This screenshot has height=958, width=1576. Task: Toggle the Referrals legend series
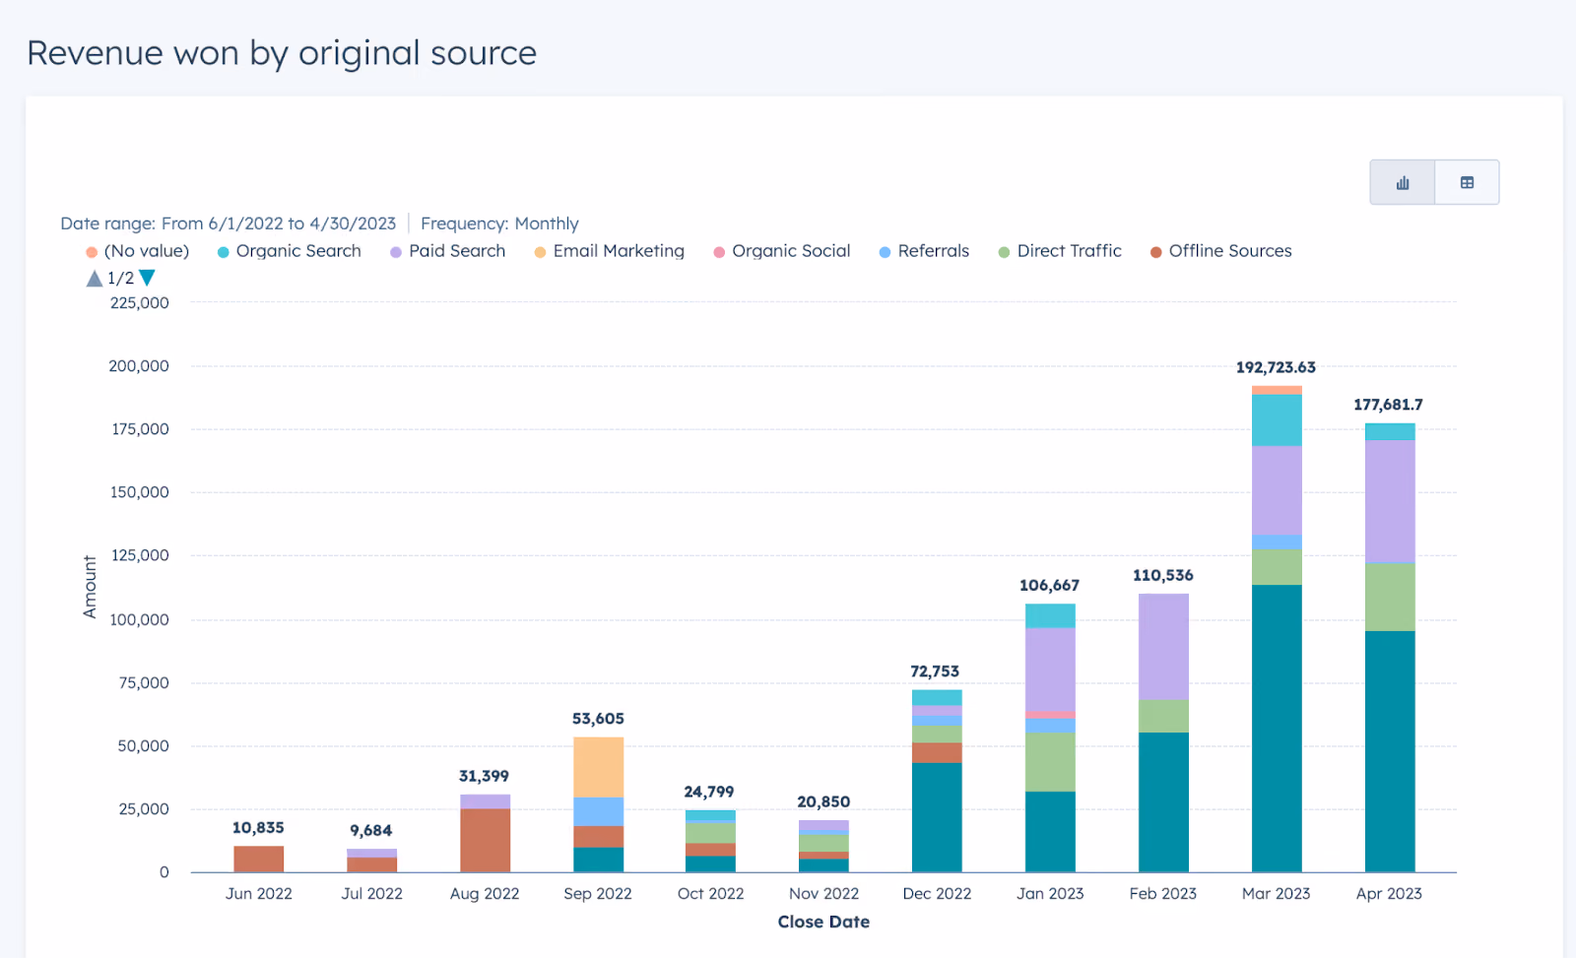point(924,251)
